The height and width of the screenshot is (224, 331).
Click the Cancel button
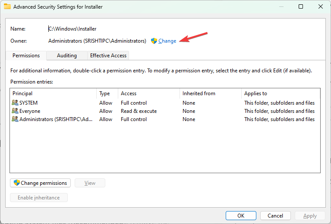(x=275, y=215)
